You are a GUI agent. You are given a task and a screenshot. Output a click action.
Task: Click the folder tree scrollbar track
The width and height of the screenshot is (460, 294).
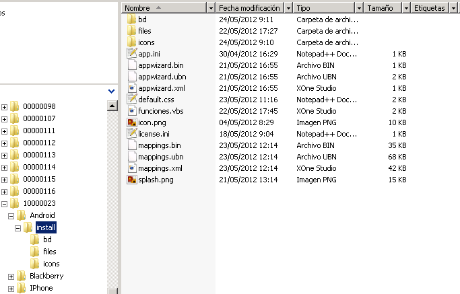[112, 199]
